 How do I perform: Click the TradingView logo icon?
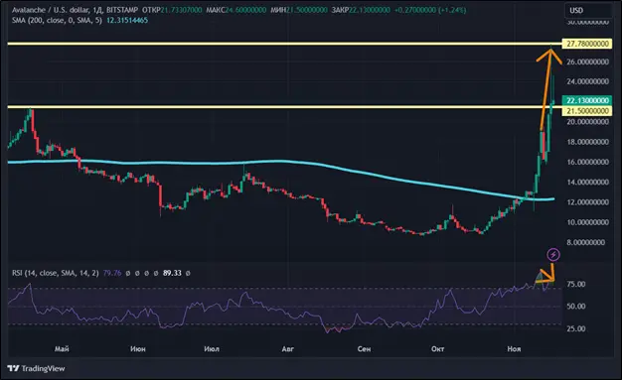(x=13, y=368)
